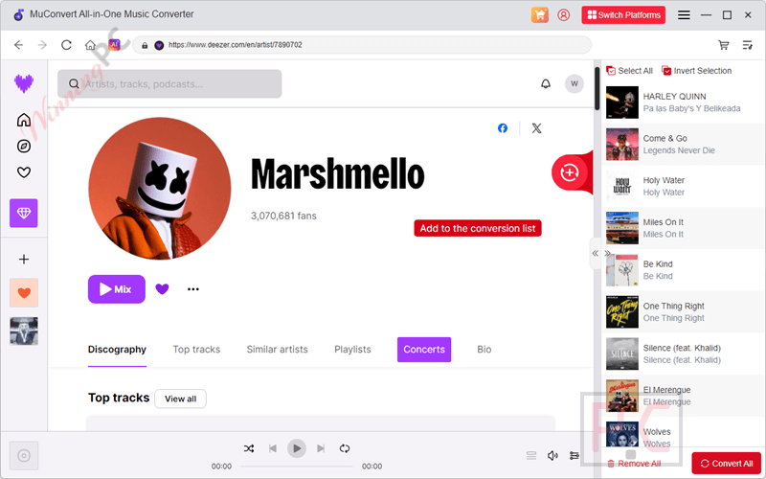
Task: Open the hamburger menu in title bar
Action: [684, 14]
